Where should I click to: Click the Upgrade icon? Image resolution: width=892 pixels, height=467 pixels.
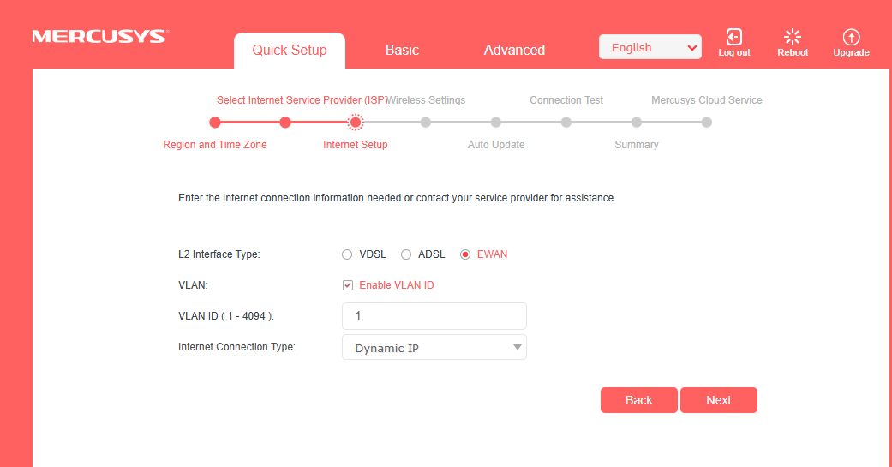pyautogui.click(x=851, y=37)
